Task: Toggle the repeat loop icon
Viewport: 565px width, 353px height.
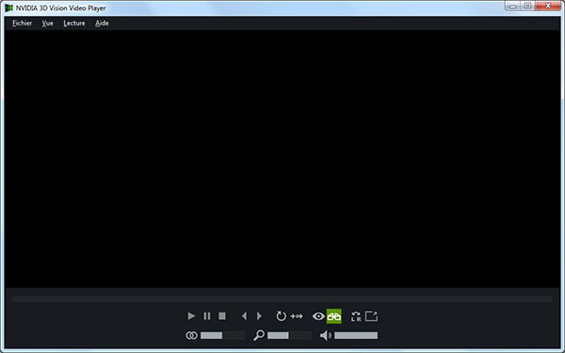Action: (281, 316)
